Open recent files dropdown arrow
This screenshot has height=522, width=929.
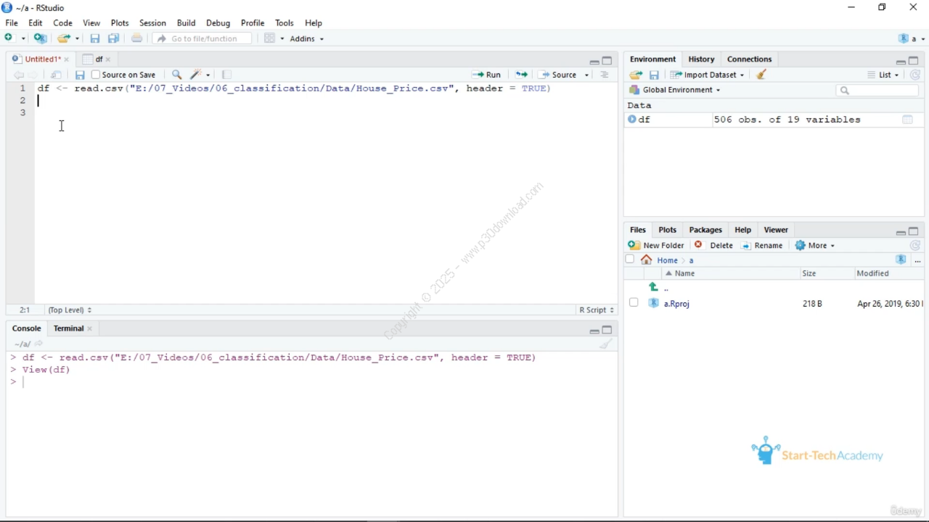click(x=77, y=38)
